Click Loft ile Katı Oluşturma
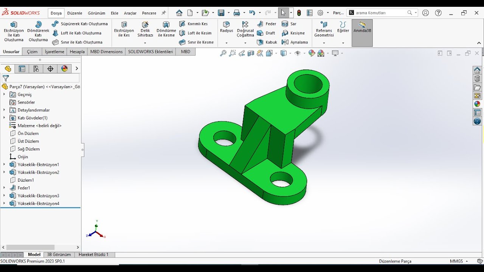This screenshot has width=484, height=272. [x=77, y=33]
